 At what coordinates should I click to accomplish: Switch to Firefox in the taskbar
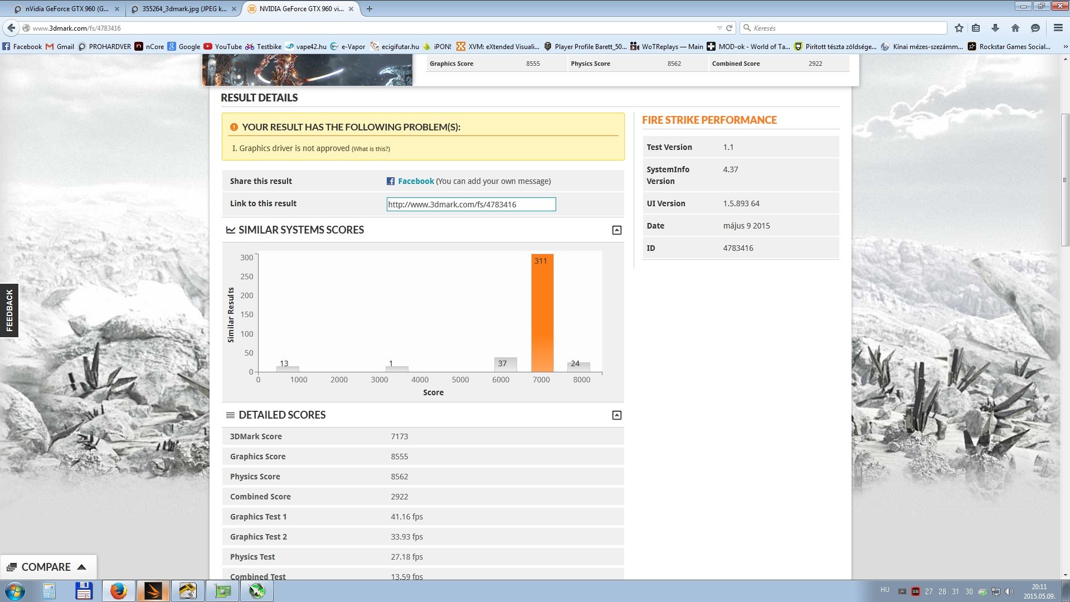coord(118,591)
